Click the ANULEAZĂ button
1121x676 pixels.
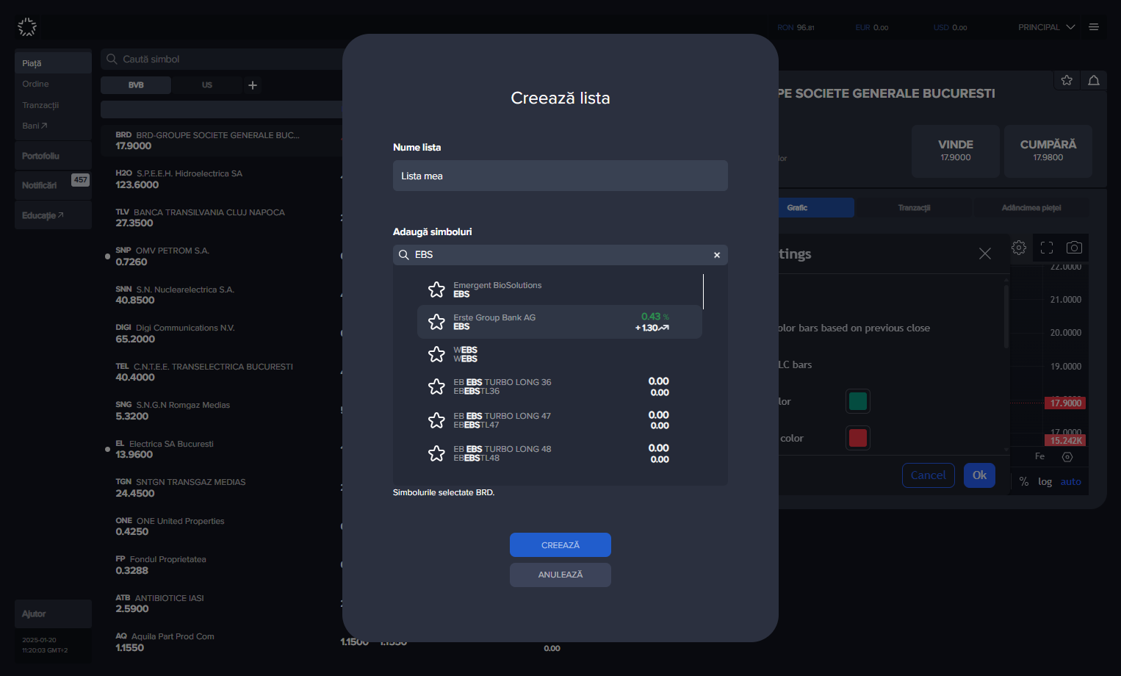click(x=560, y=575)
